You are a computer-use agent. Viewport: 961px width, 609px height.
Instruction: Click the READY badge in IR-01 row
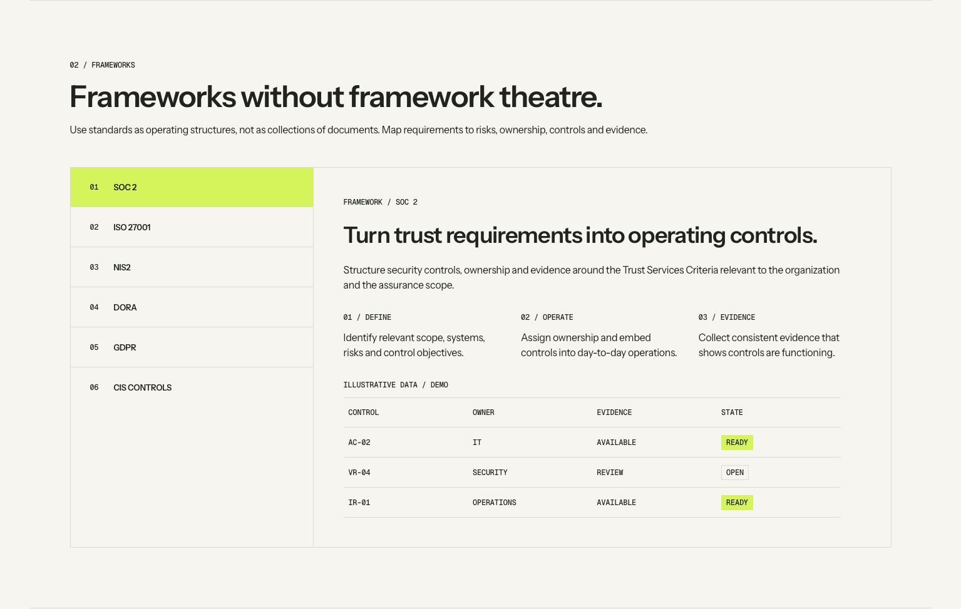click(737, 503)
